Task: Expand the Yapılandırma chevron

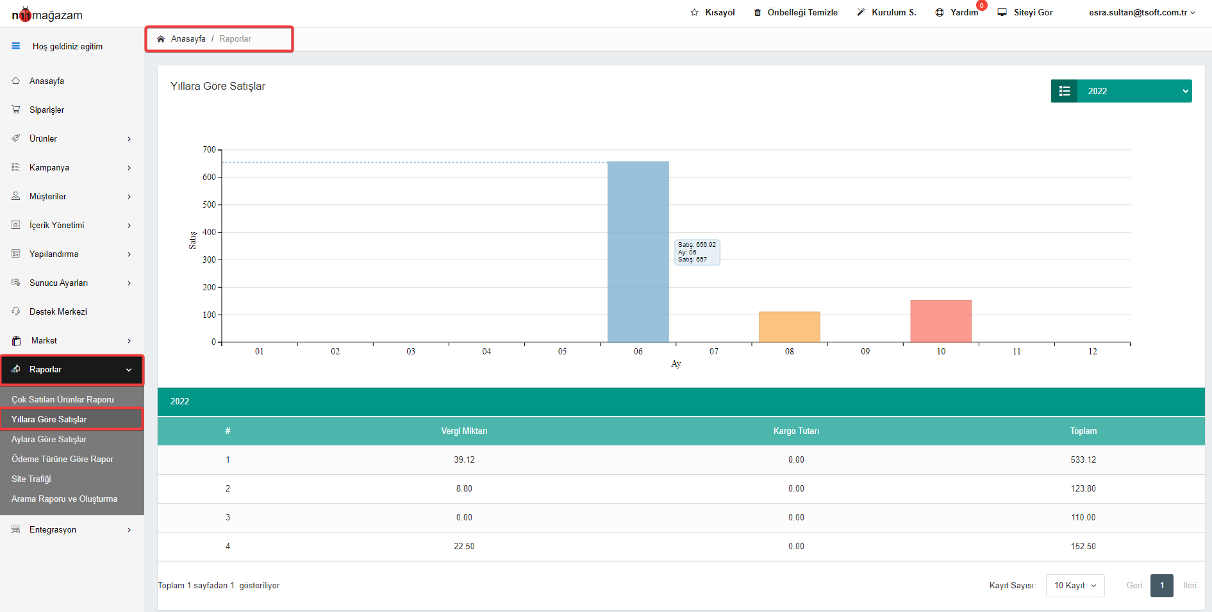Action: pos(129,254)
